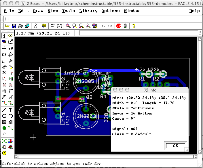Viewport: 203px width, 168px height.
Task: Click the Print icon in toolbar
Action: tap(20, 26)
